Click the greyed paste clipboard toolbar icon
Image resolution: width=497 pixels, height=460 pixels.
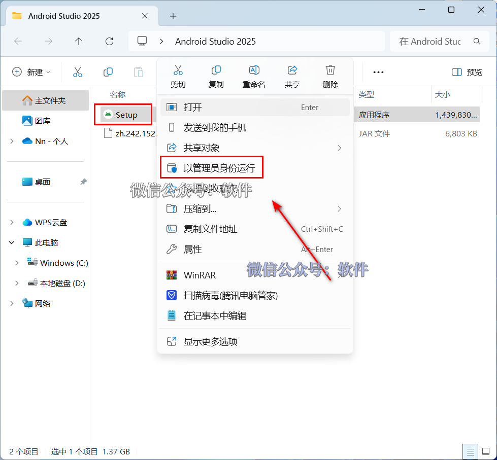click(x=139, y=72)
